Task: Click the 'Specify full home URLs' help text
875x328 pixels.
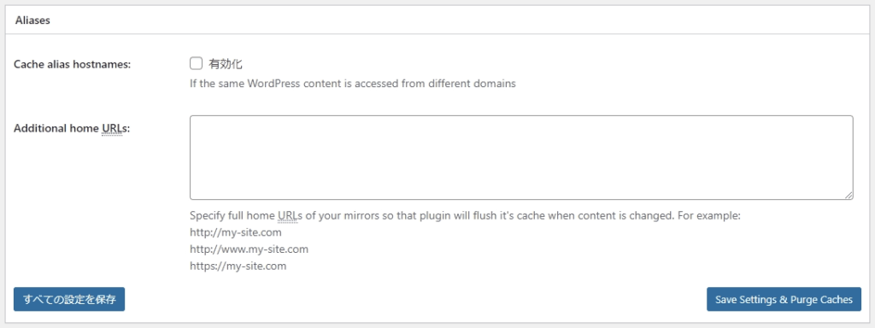Action: pos(465,215)
